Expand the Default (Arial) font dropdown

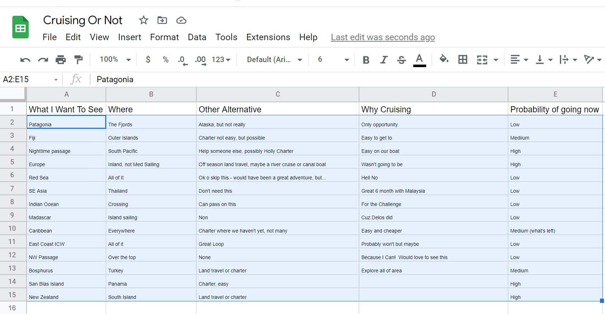click(274, 60)
